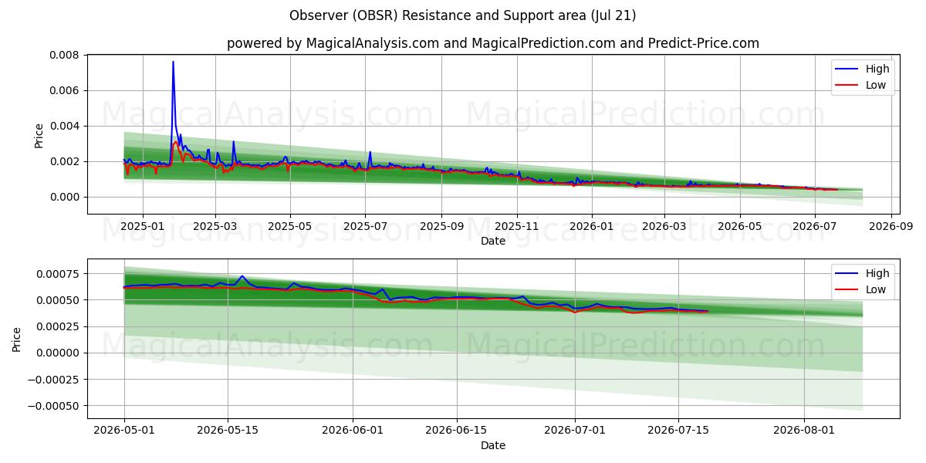Click the 0.006 price tick label
926x463 pixels.
point(66,90)
